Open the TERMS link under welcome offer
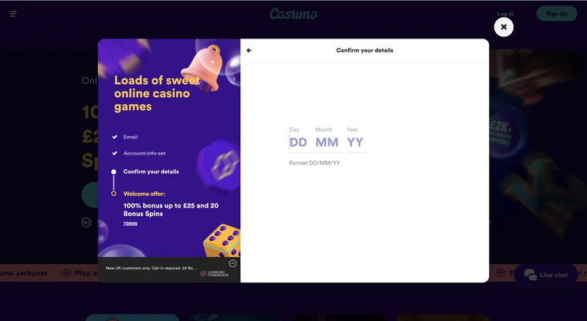This screenshot has height=321, width=587. pyautogui.click(x=131, y=223)
